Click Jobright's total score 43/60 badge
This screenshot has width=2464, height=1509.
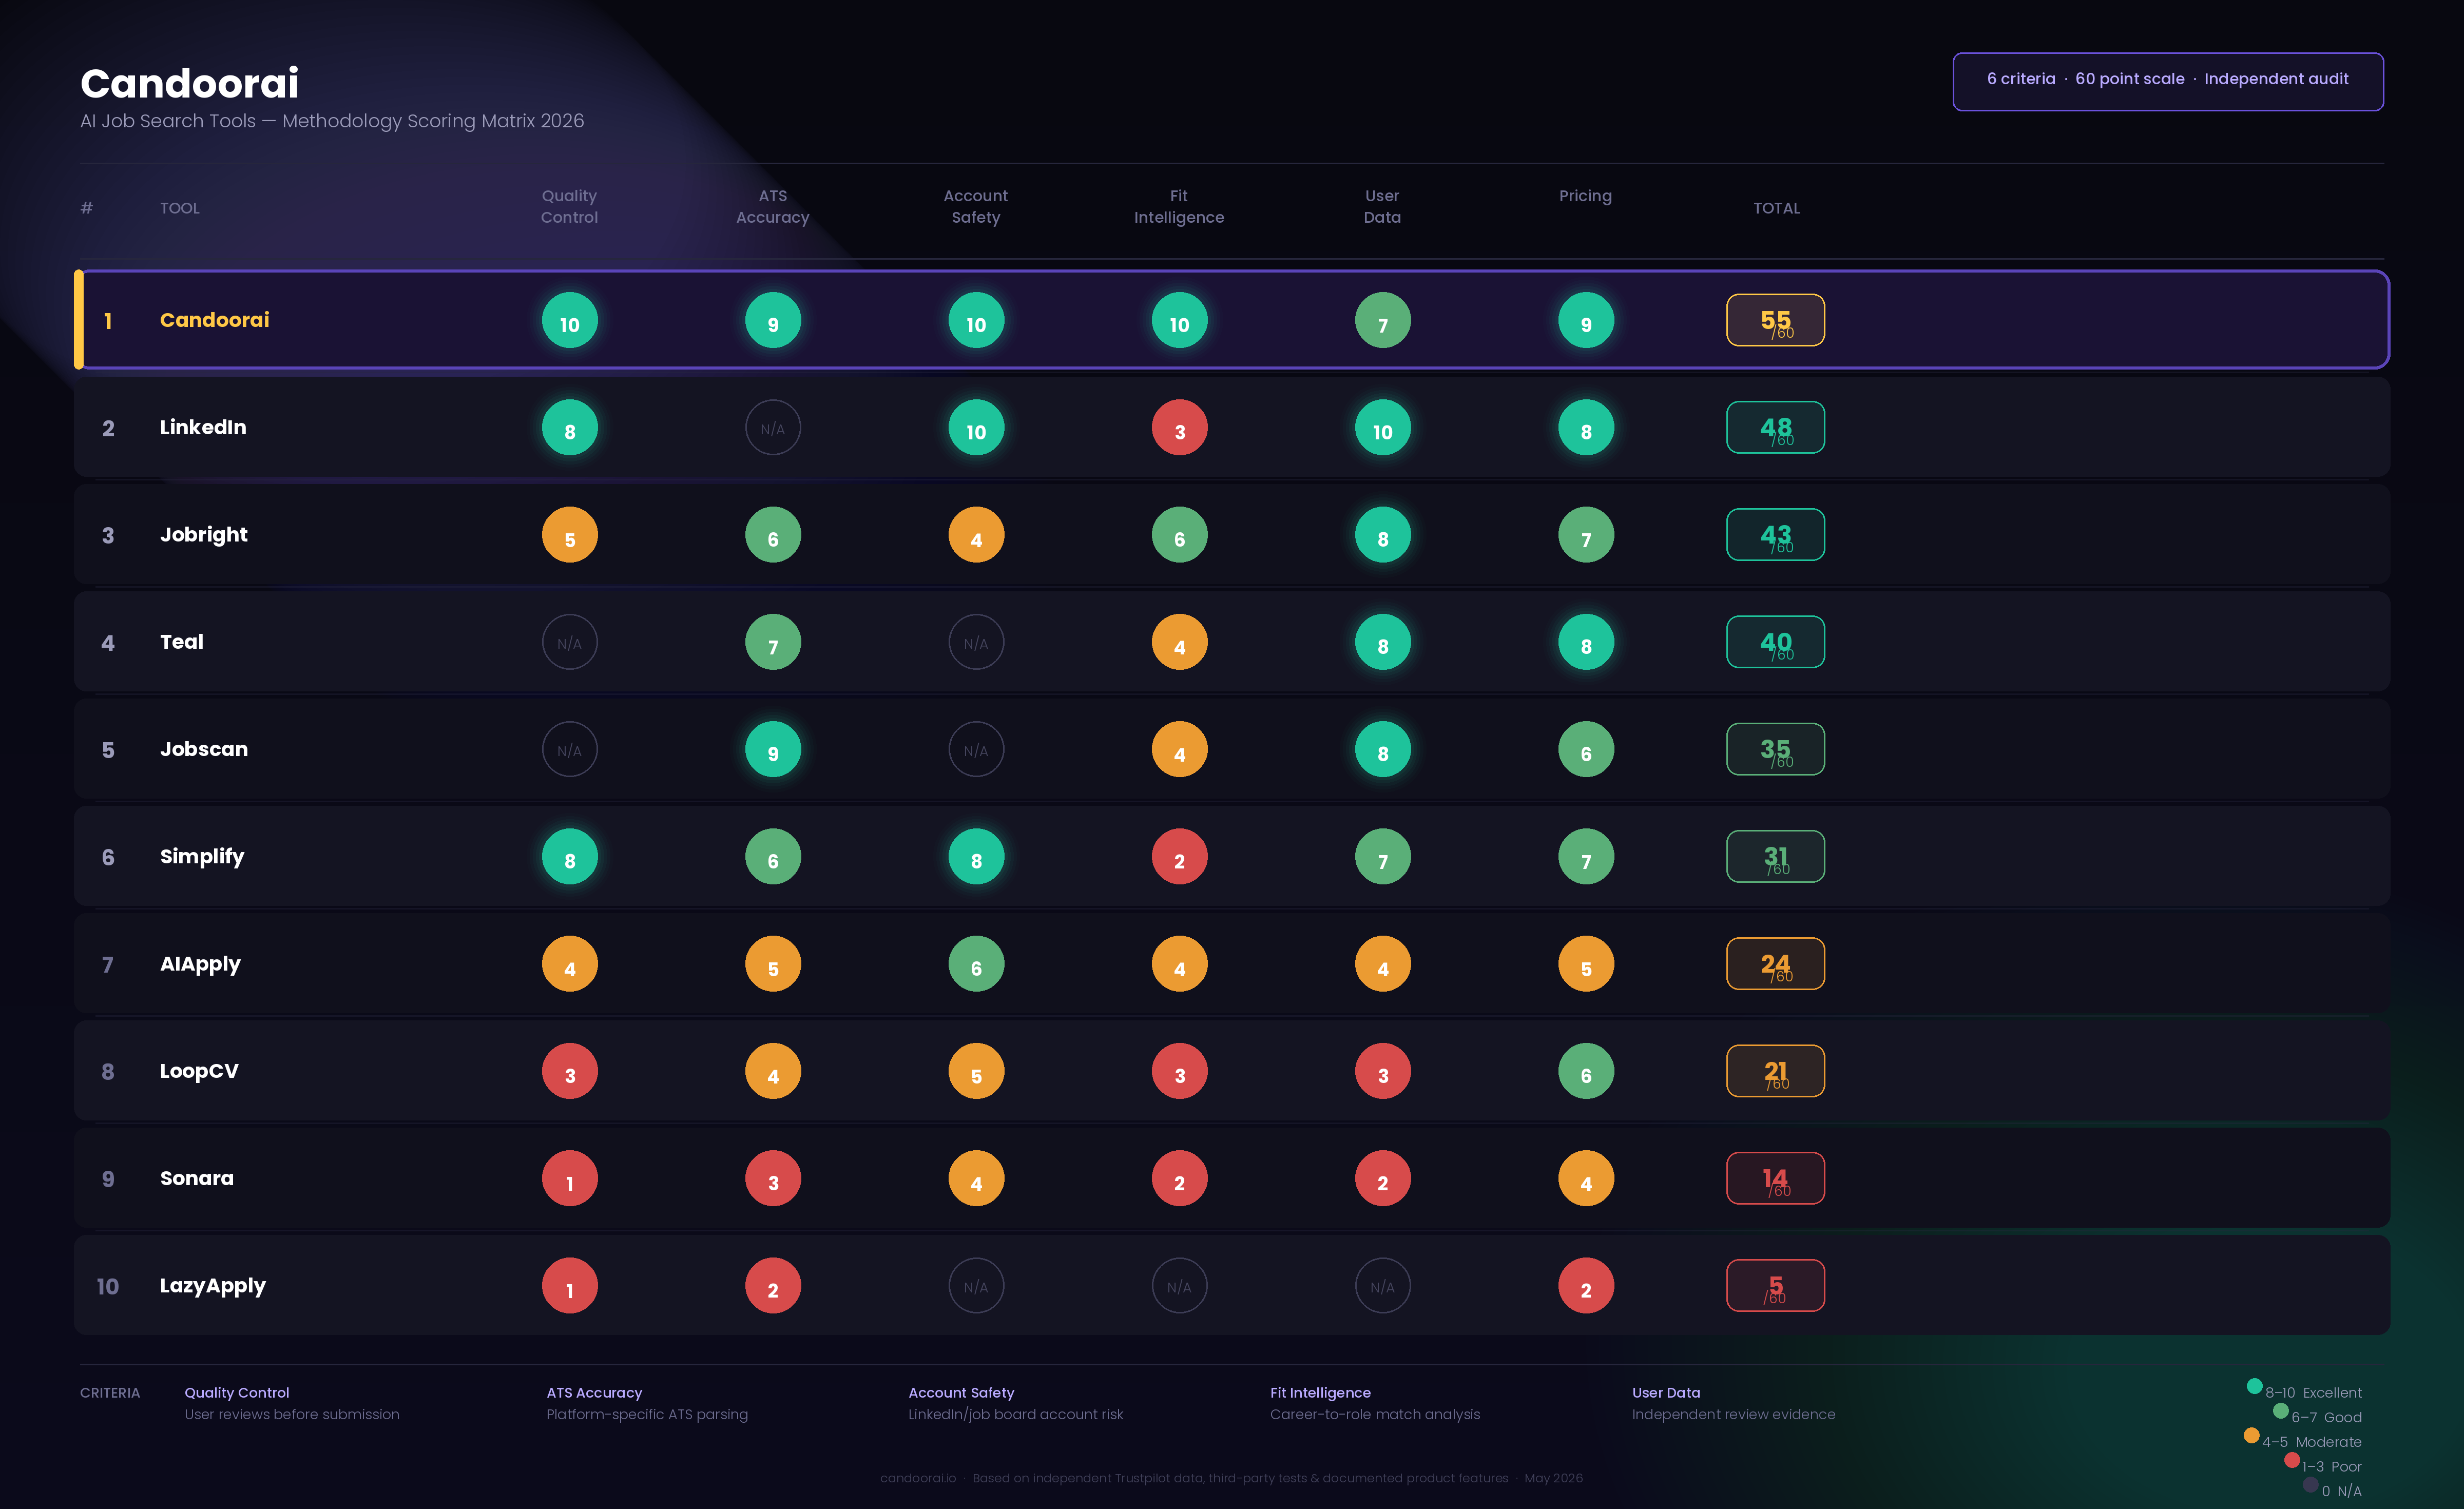click(1775, 535)
